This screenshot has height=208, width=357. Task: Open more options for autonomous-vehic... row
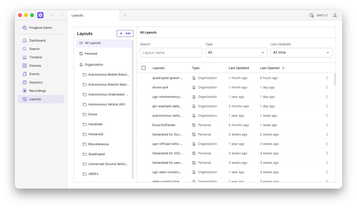[x=327, y=116]
